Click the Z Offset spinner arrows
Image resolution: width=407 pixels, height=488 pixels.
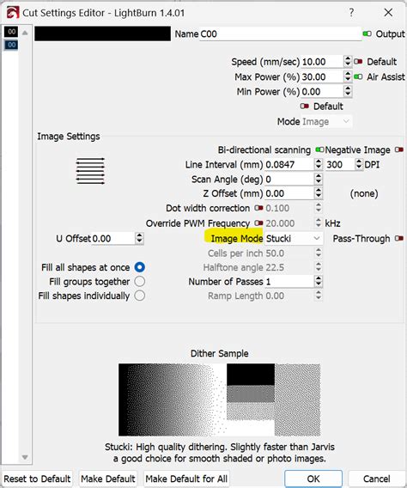[318, 193]
